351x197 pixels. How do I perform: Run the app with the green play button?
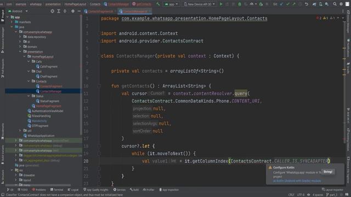[x=221, y=4]
